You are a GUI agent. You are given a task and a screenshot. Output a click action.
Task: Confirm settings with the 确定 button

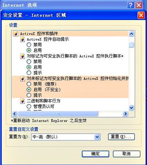coord(95,154)
